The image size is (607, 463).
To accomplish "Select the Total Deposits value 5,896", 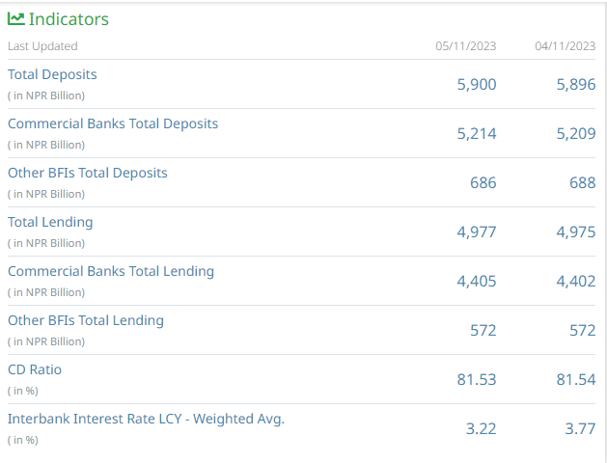I will coord(576,85).
